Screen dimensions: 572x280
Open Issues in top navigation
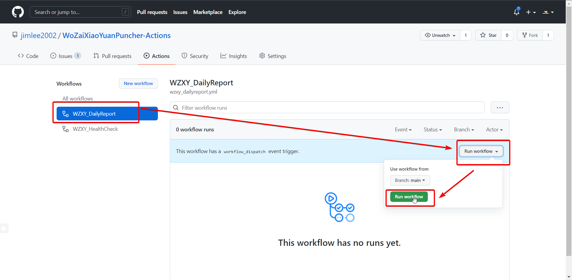coord(180,12)
